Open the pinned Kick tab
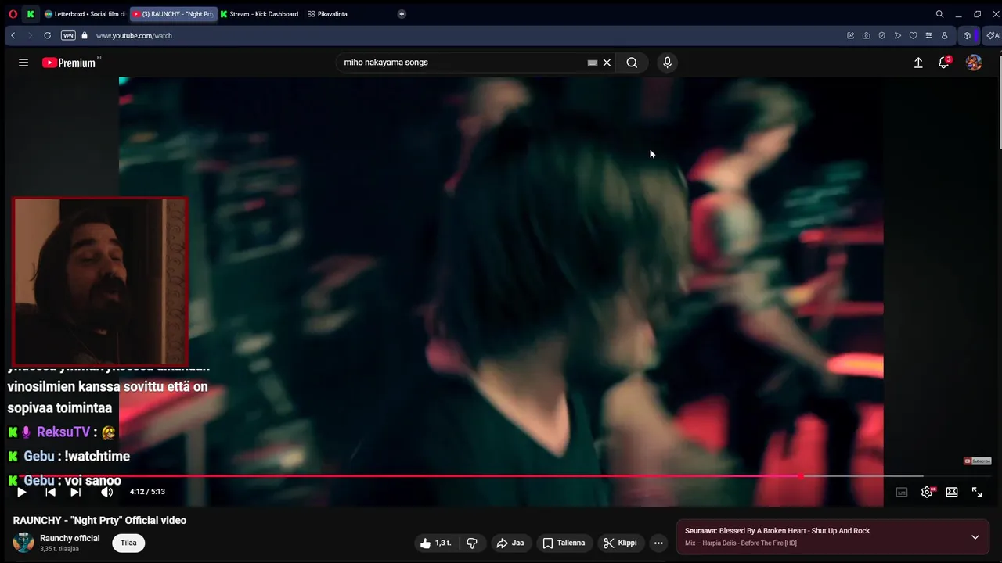1002x563 pixels. click(x=31, y=14)
